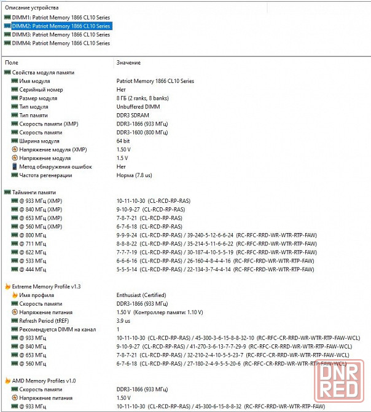Screen dimensions: 371x412
Task: Click the flame icon beside 'Имя профиля'
Action: (x=15, y=295)
